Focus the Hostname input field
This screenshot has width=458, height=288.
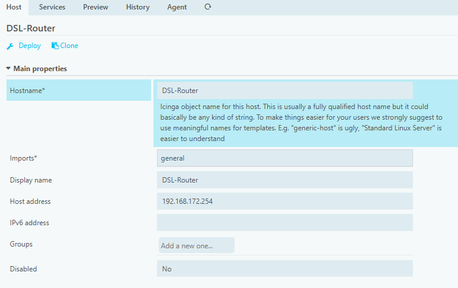coord(285,91)
